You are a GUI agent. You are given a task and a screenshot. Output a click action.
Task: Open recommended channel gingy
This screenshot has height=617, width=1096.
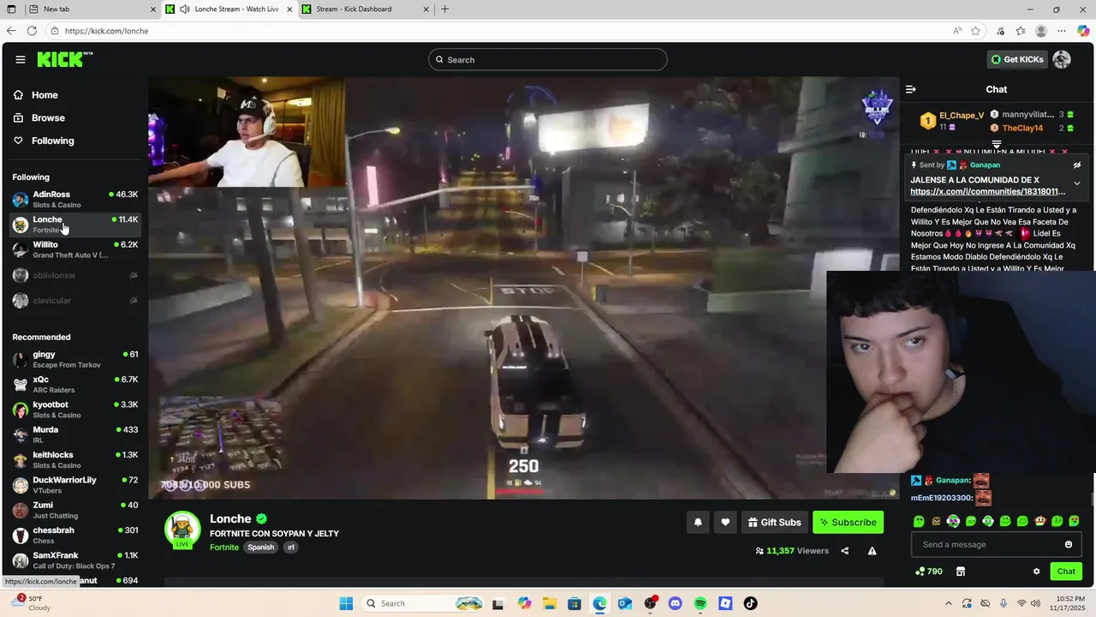(x=75, y=359)
